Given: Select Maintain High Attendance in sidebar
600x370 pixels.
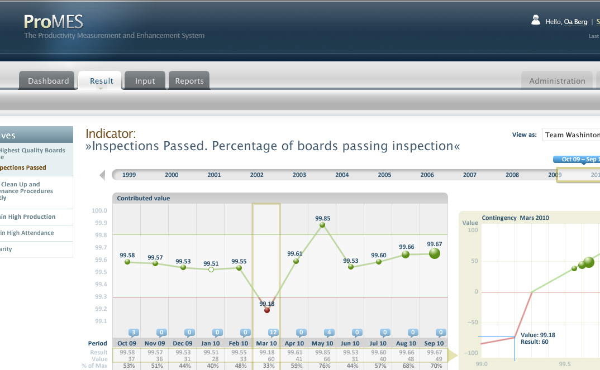Looking at the screenshot, I should tap(28, 233).
